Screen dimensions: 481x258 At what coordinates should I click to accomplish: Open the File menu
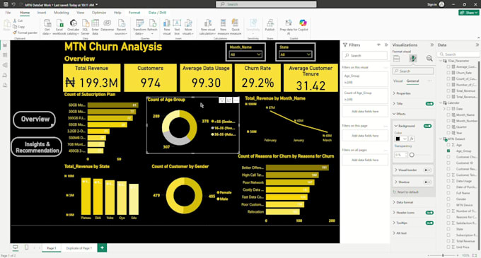(x=8, y=13)
